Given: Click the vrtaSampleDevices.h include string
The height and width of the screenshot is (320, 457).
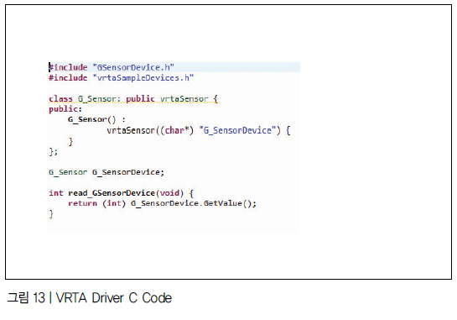Looking at the screenshot, I should (143, 78).
